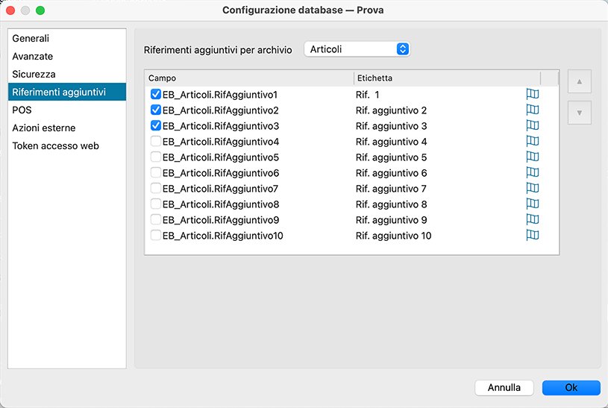
Task: Switch to the Generali section
Action: click(x=31, y=38)
